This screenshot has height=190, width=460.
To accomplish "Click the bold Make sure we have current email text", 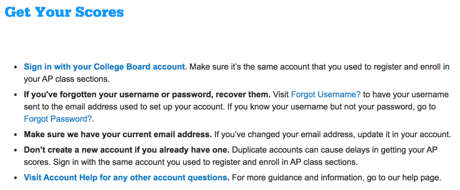I will click(x=118, y=135).
